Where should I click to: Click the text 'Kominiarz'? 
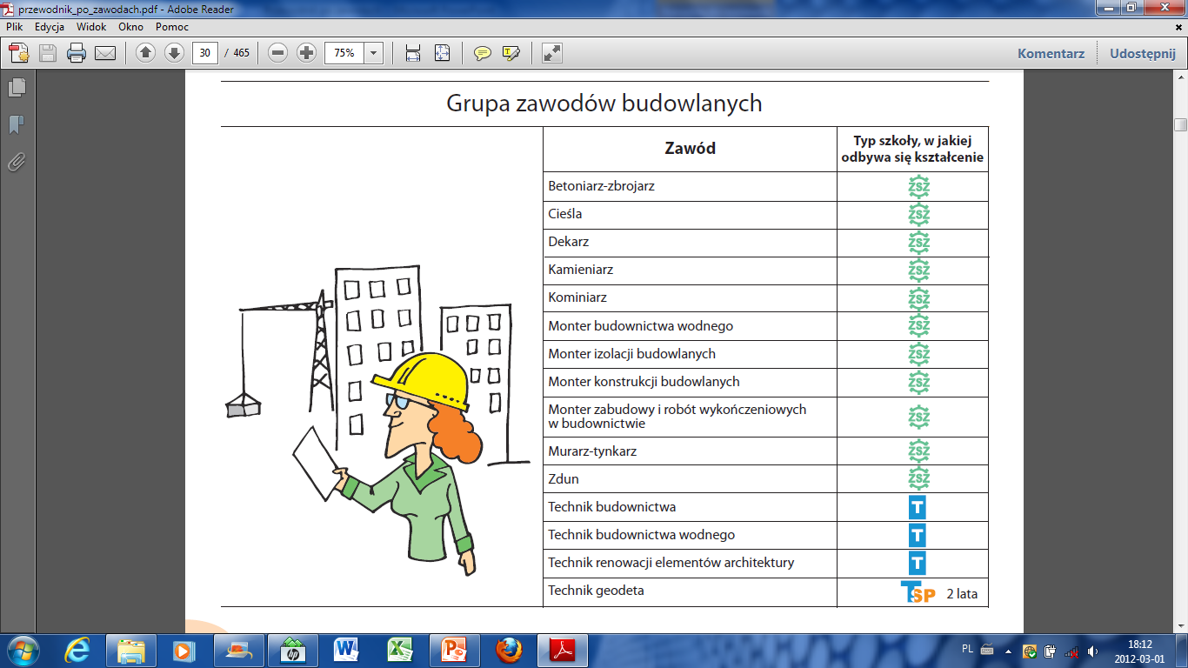tap(577, 297)
